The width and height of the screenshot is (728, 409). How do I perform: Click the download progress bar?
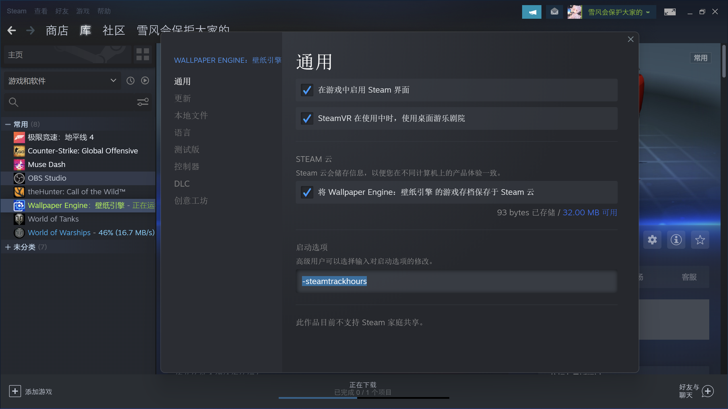[x=363, y=398]
